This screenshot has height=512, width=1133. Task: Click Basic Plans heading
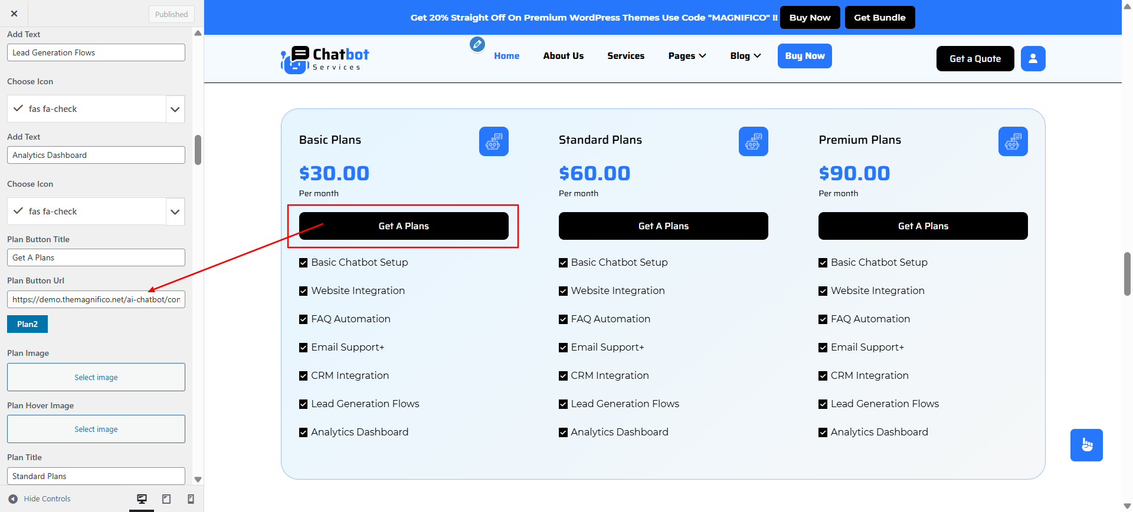coord(330,140)
